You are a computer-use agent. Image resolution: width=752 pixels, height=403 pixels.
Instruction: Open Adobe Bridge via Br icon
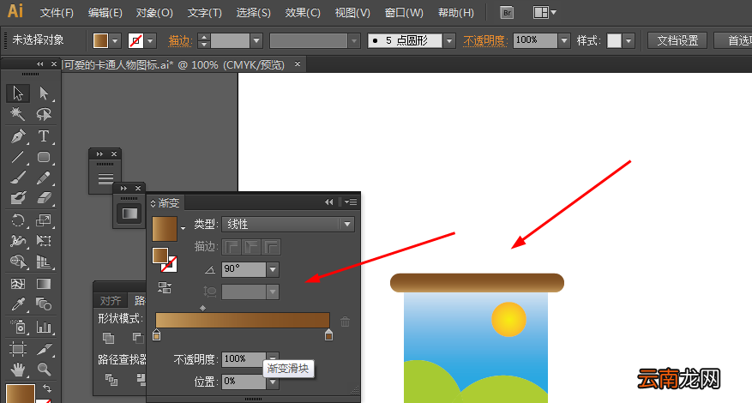tap(507, 13)
